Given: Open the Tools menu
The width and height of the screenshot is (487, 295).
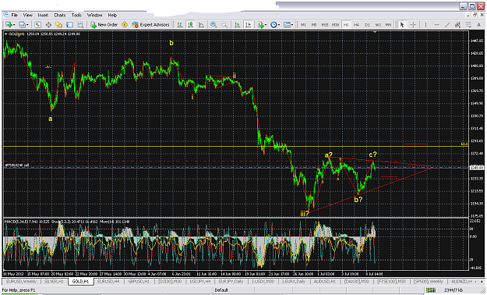Looking at the screenshot, I should [76, 15].
